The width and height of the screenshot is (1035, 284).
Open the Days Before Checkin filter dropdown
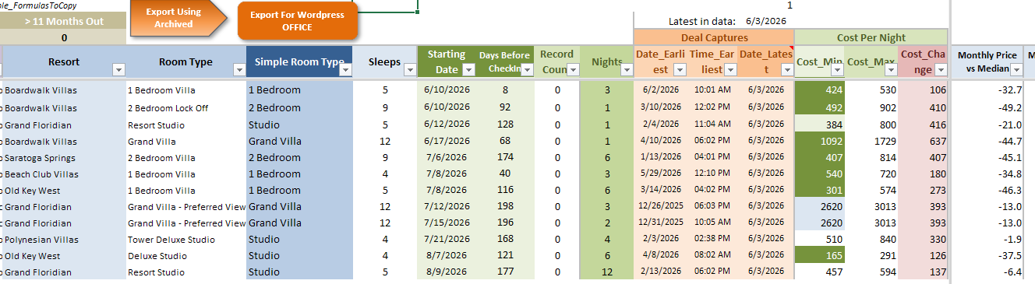click(527, 69)
